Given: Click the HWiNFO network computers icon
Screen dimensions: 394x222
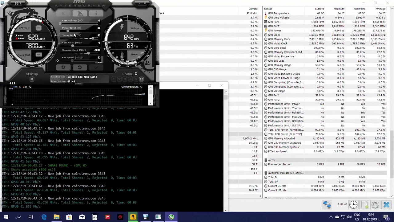Looking at the screenshot, I should (x=327, y=204).
